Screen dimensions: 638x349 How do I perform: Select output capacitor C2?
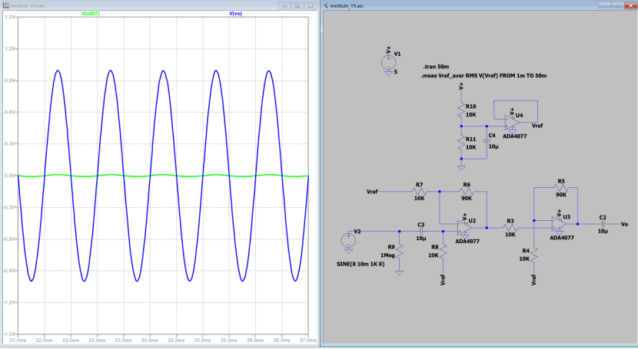[603, 224]
